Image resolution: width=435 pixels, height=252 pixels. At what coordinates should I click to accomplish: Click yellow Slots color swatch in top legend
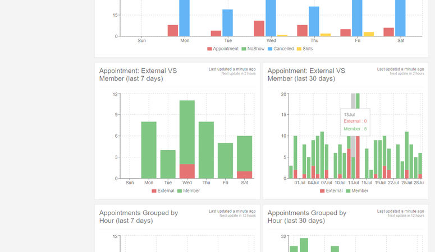point(299,49)
